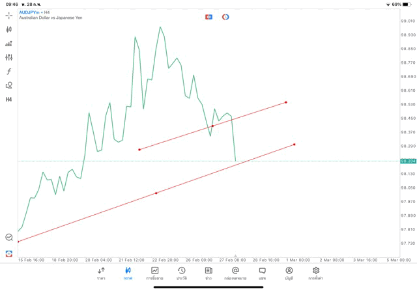Enable the crosshair cursor tool
Screen dimensions: 417x291
click(x=9, y=15)
